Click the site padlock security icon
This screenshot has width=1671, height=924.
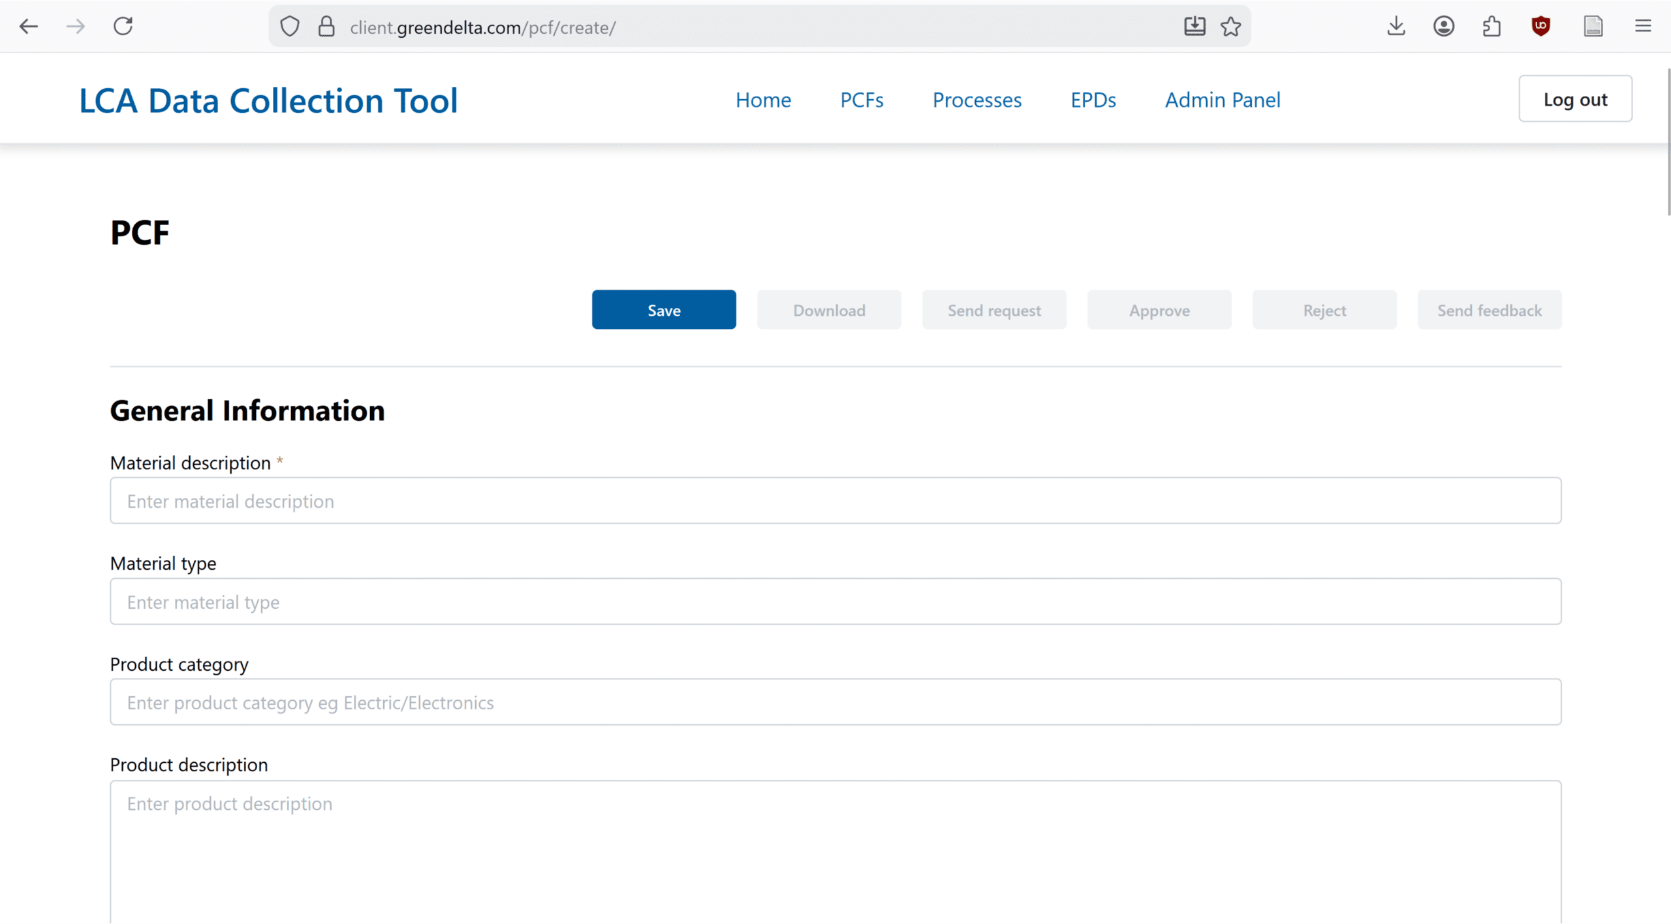[326, 27]
